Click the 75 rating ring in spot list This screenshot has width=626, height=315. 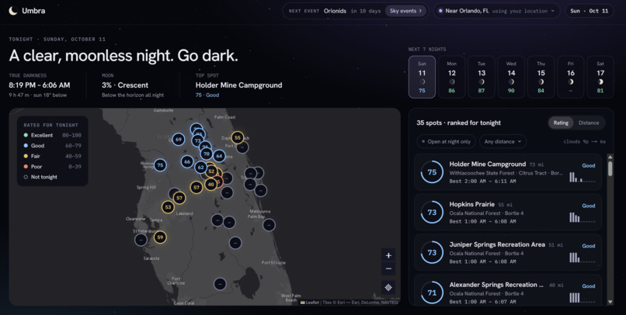click(x=432, y=172)
